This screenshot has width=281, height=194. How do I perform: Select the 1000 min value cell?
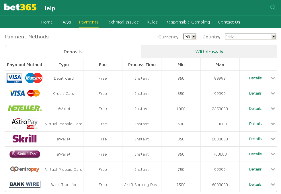click(181, 109)
